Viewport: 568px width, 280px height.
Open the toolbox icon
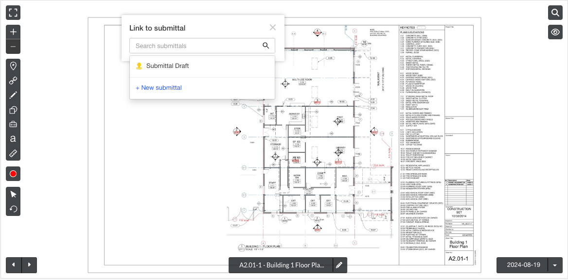(x=13, y=124)
